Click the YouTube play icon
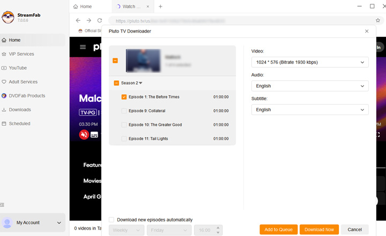This screenshot has height=236, width=386. tap(4, 68)
